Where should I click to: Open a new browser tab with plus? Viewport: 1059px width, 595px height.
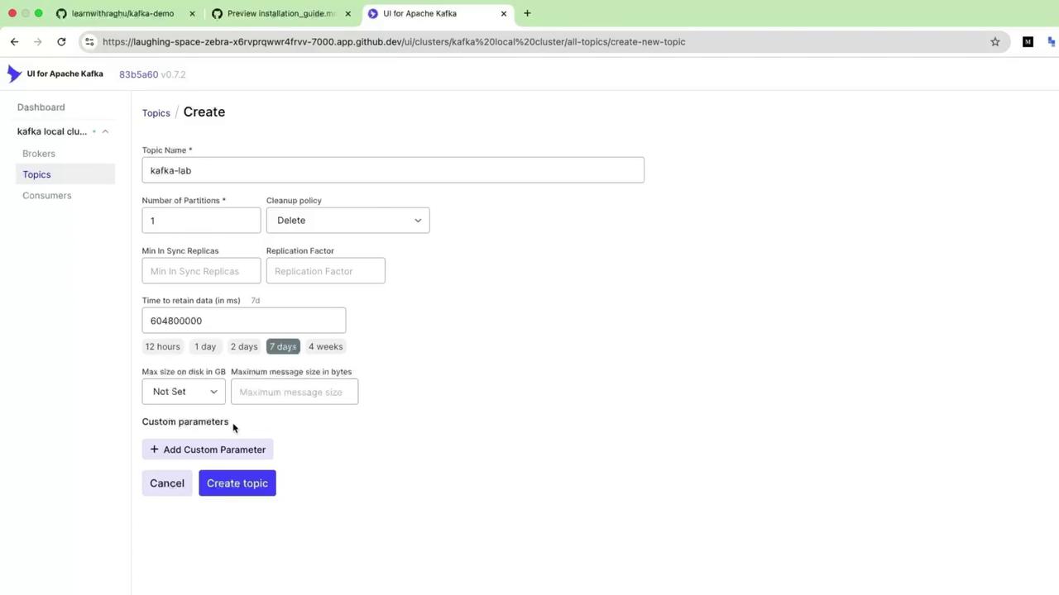[527, 13]
